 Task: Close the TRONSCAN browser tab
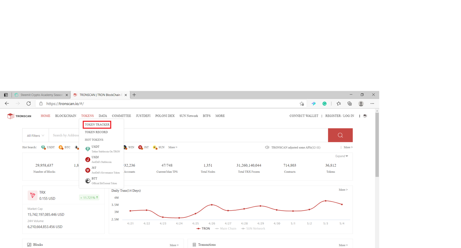click(x=125, y=95)
